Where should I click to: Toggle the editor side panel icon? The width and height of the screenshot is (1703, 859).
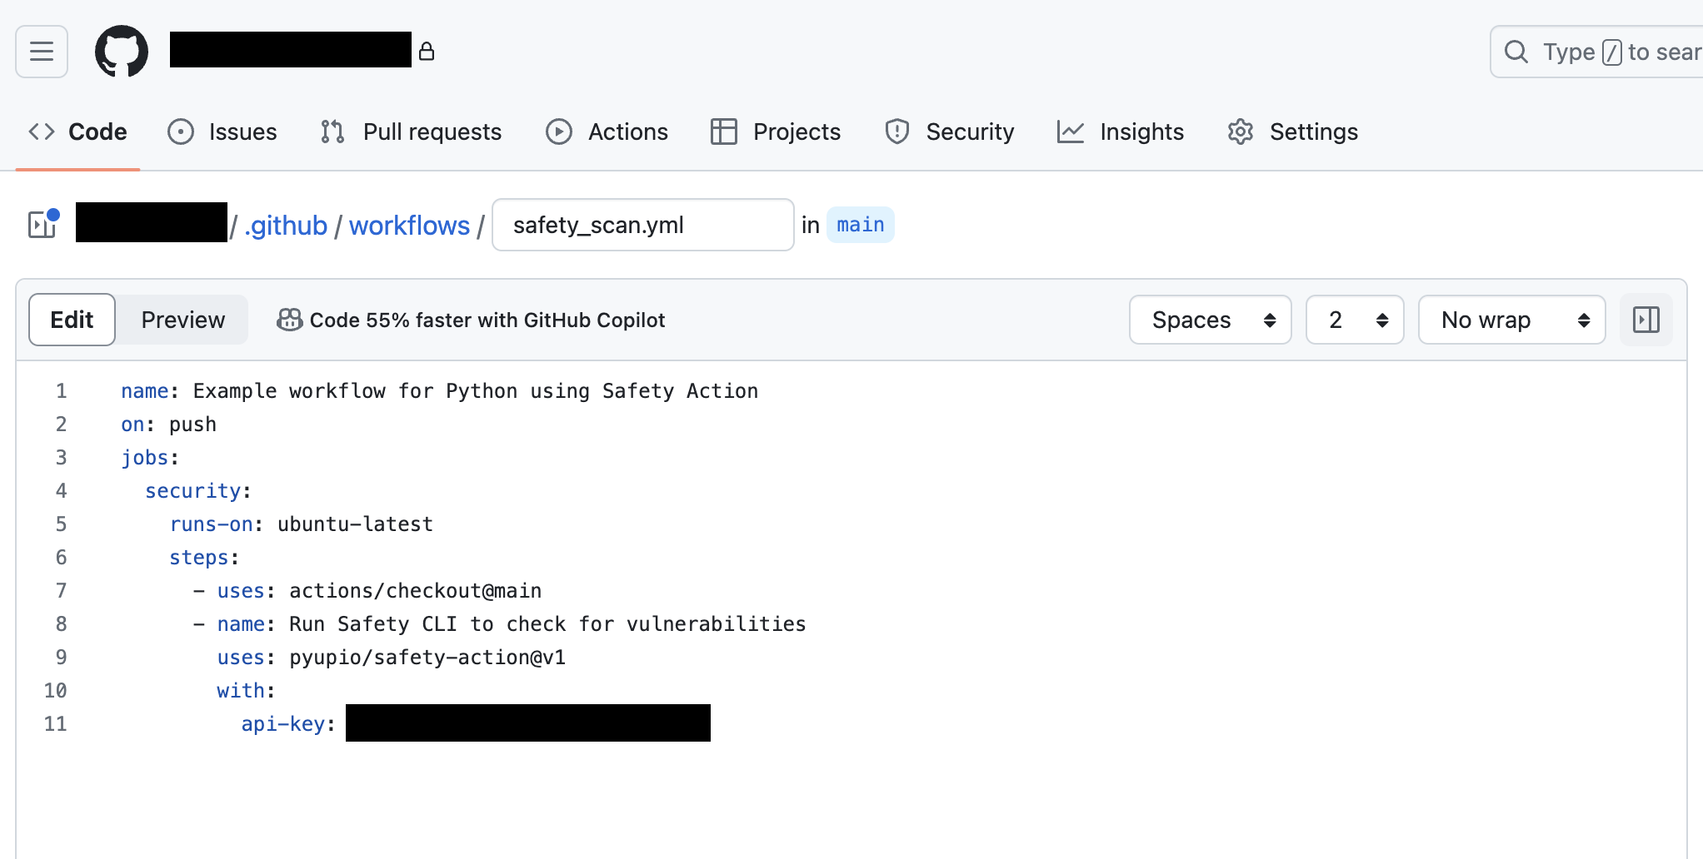(x=1646, y=320)
